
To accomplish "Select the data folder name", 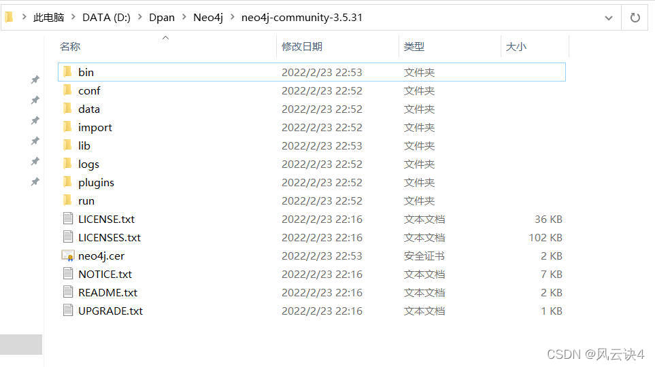I will pyautogui.click(x=89, y=109).
